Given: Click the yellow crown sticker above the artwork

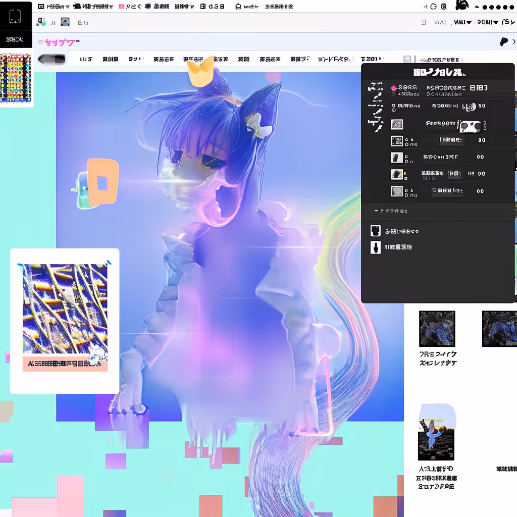Looking at the screenshot, I should point(201,71).
